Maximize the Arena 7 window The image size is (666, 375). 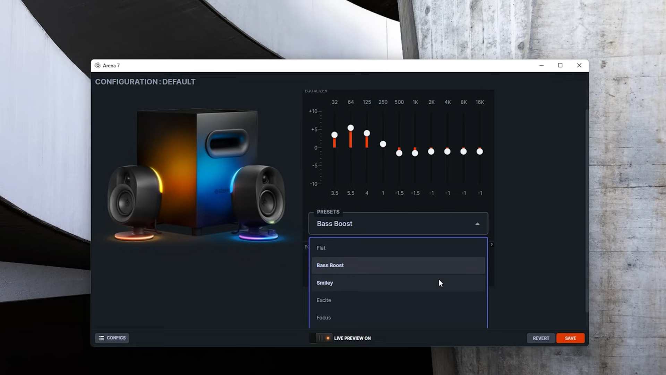point(560,65)
